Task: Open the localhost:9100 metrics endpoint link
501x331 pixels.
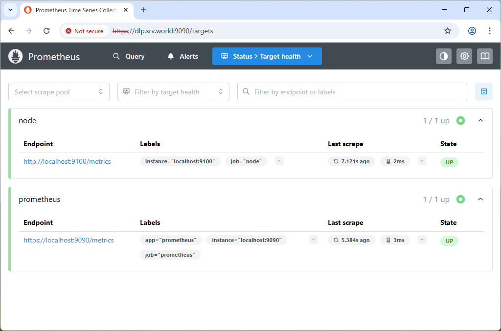Action: pos(67,161)
